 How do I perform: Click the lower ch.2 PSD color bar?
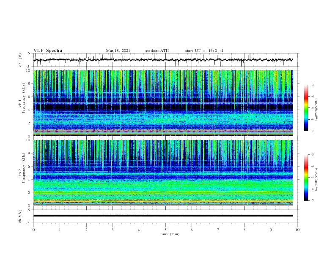coord(306,177)
